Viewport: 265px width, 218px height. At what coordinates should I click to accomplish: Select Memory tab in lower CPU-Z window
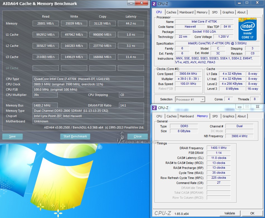pyautogui.click(x=202, y=116)
